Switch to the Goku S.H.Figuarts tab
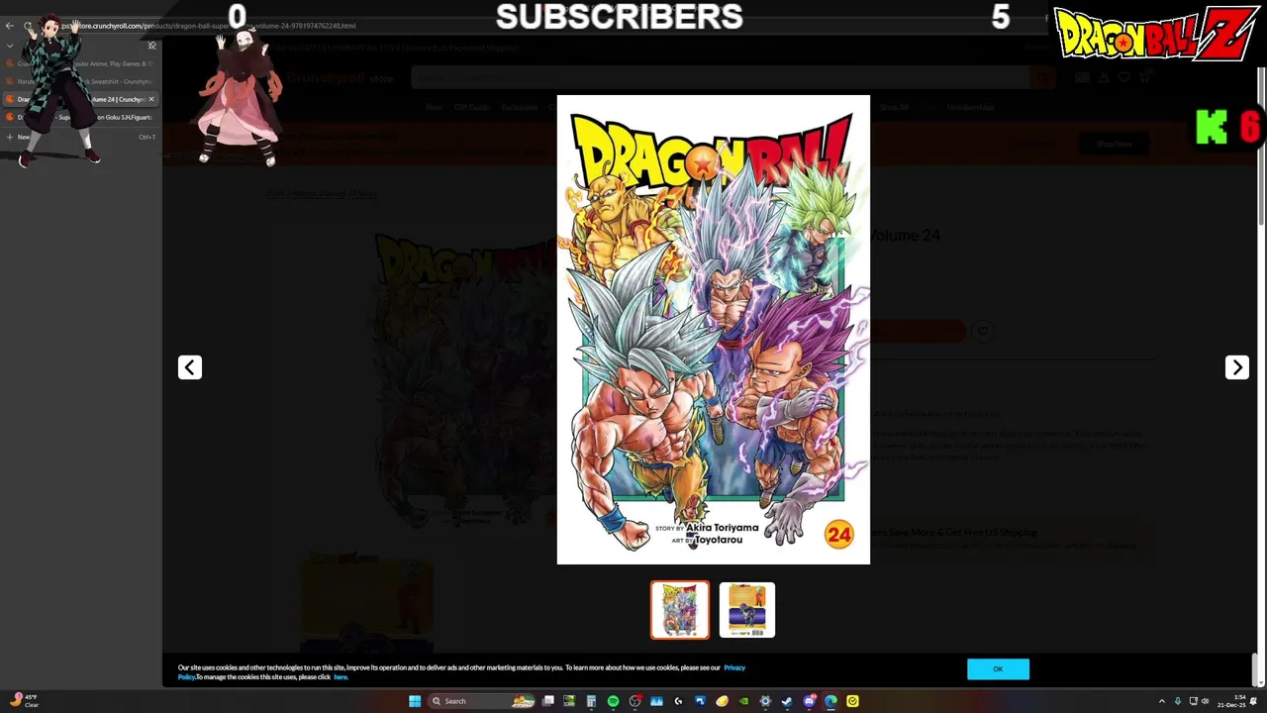This screenshot has width=1267, height=713. [x=79, y=117]
